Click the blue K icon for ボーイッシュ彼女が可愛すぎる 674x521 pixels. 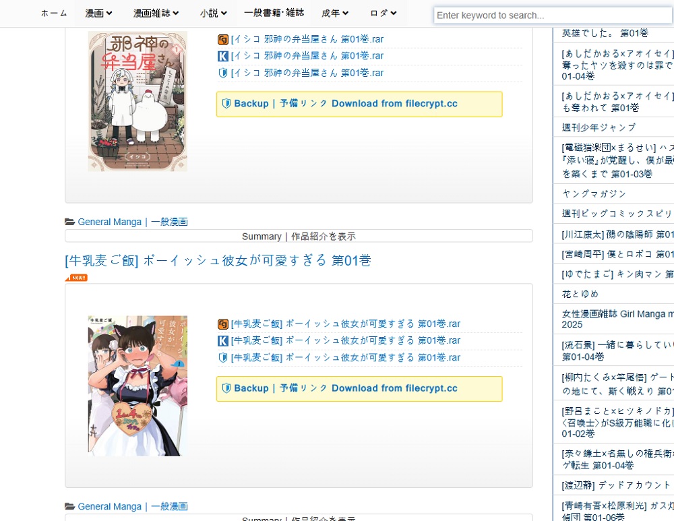click(x=223, y=341)
